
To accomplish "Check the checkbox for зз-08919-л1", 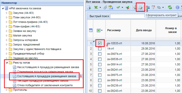I will tap(100, 80).
